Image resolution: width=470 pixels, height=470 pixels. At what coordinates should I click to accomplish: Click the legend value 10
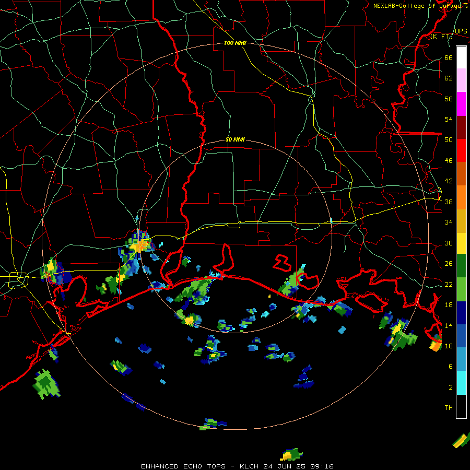click(x=449, y=346)
